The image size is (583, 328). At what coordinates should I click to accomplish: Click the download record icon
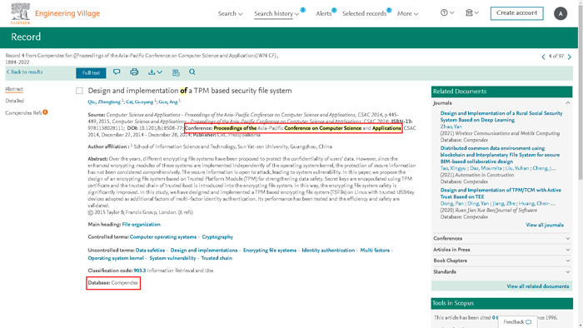(x=155, y=72)
